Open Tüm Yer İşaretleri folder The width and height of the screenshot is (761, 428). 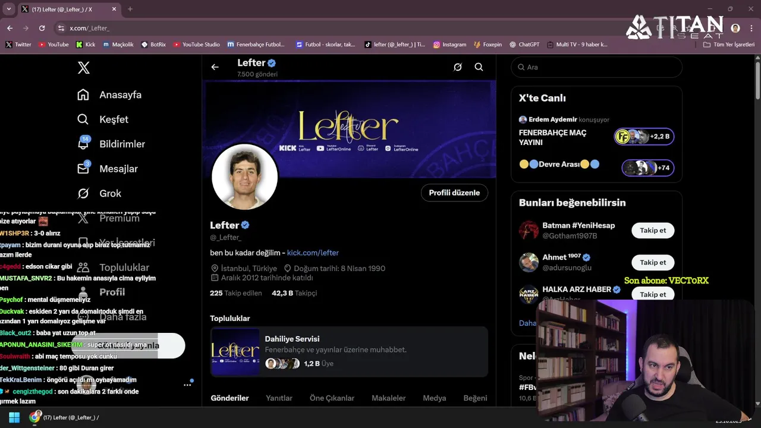tap(729, 45)
